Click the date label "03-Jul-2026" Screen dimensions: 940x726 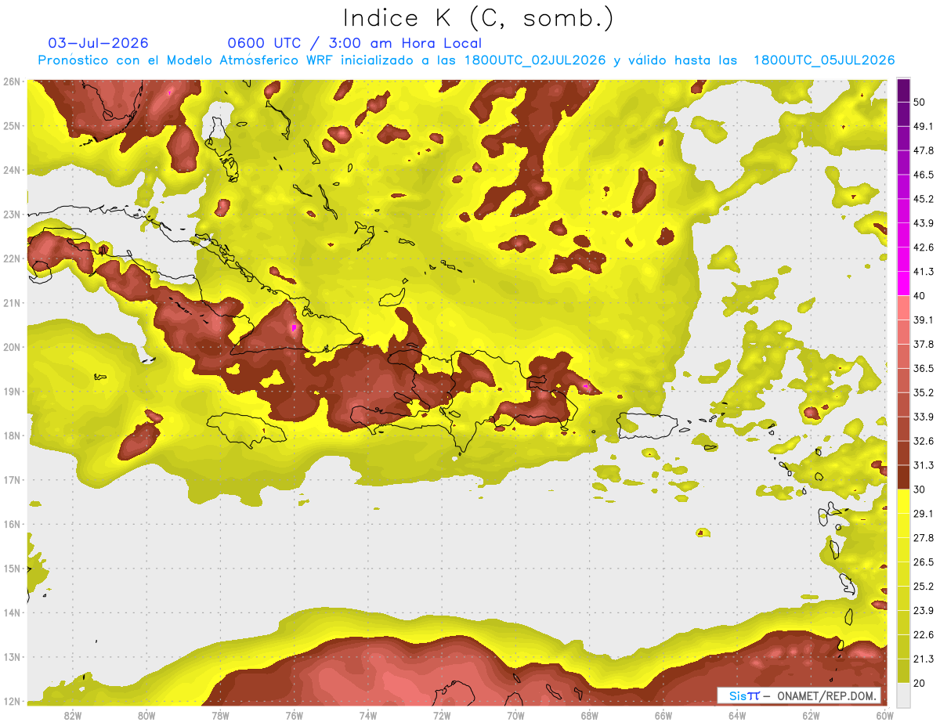[x=98, y=43]
